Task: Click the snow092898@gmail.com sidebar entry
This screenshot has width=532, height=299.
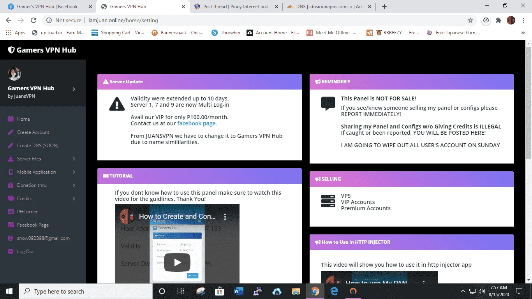Action: point(43,238)
